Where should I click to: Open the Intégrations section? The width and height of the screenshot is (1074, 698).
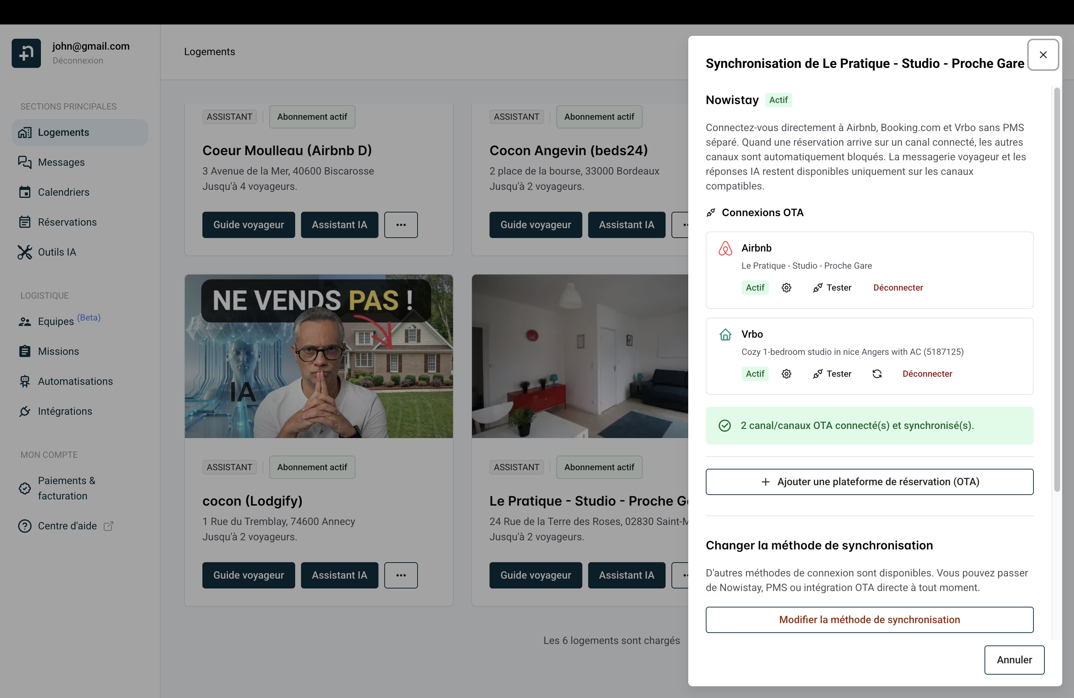65,411
